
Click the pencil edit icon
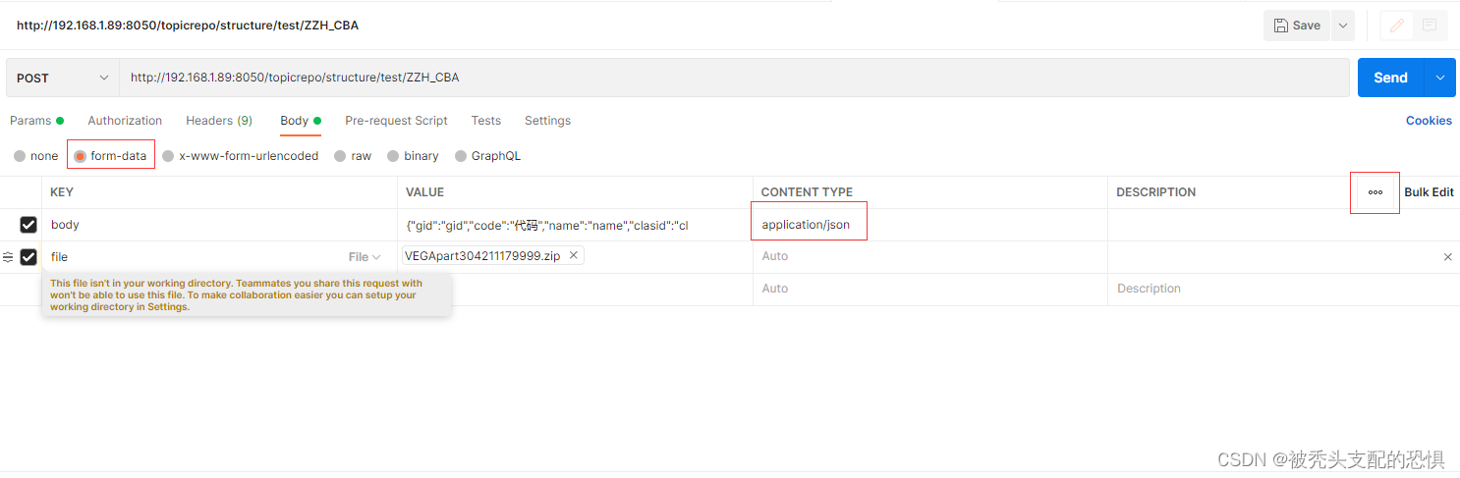[1396, 26]
